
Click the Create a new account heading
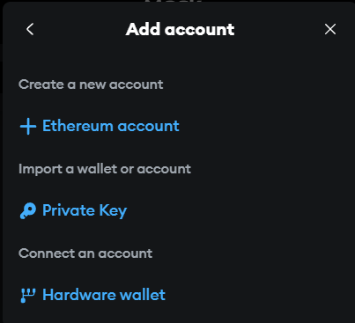point(91,84)
